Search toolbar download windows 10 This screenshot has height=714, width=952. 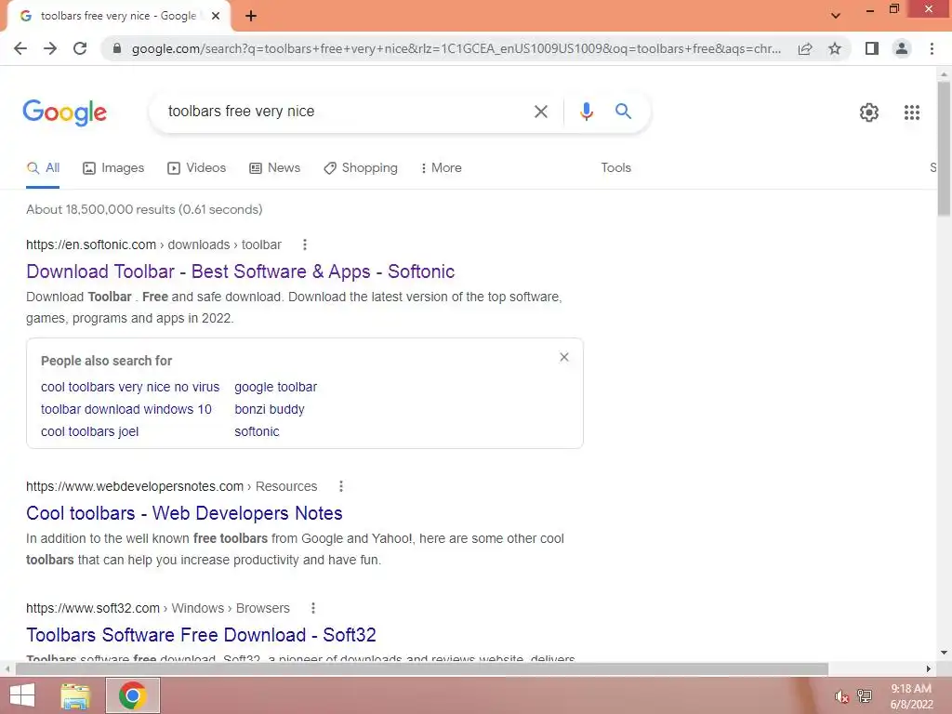[x=126, y=409]
